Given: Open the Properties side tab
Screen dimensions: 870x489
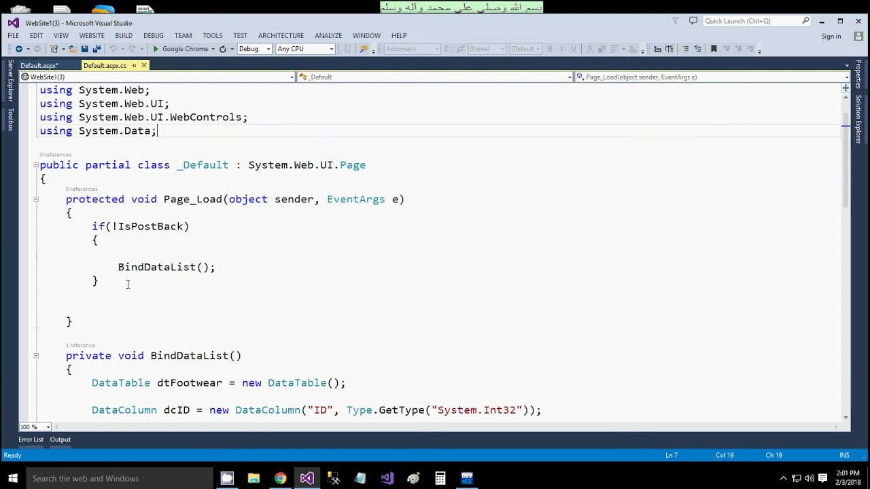Looking at the screenshot, I should click(x=858, y=74).
